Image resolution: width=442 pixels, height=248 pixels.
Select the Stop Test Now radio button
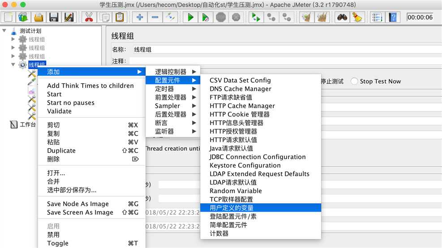click(354, 81)
